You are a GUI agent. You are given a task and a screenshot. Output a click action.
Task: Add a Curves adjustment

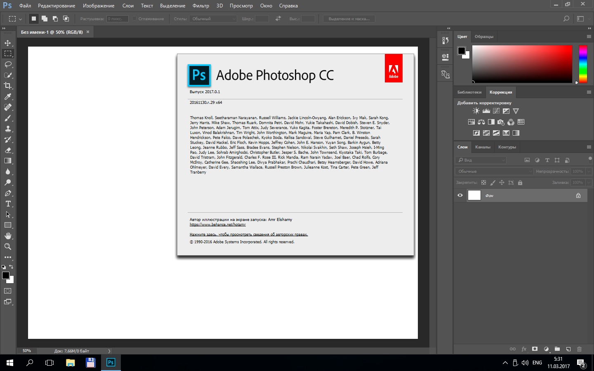(x=496, y=111)
